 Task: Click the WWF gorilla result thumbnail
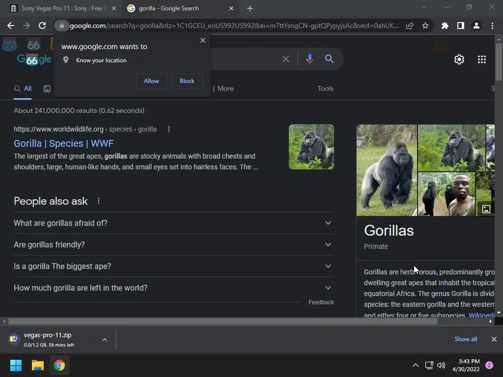click(x=311, y=147)
